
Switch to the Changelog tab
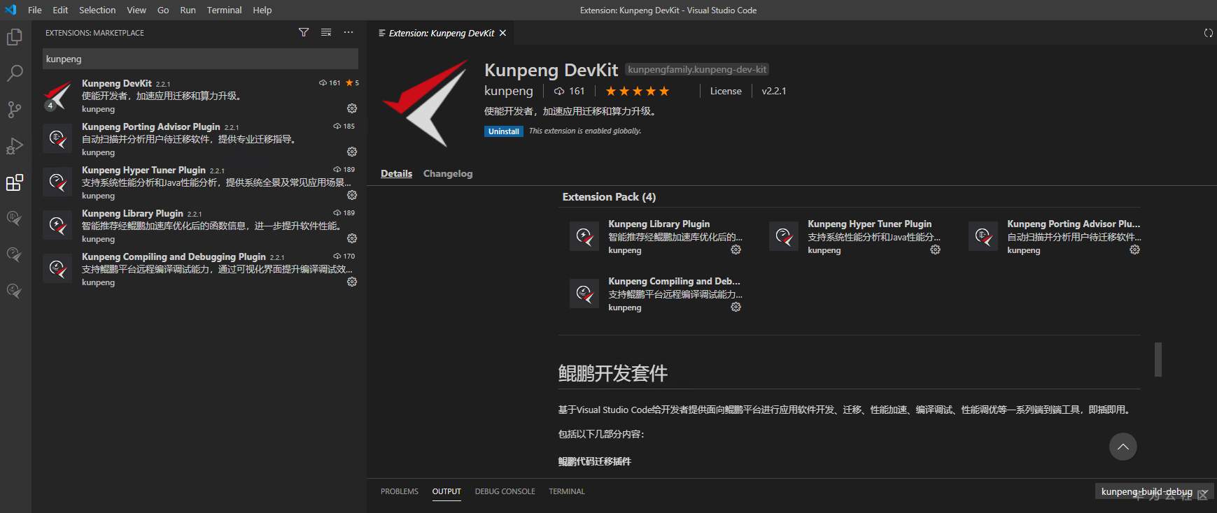pos(448,173)
